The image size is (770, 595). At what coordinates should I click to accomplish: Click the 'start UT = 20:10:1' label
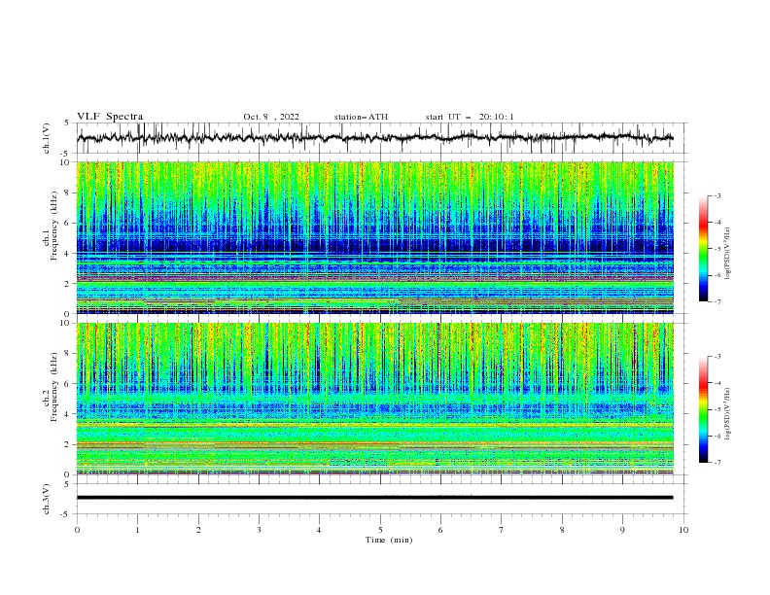470,117
